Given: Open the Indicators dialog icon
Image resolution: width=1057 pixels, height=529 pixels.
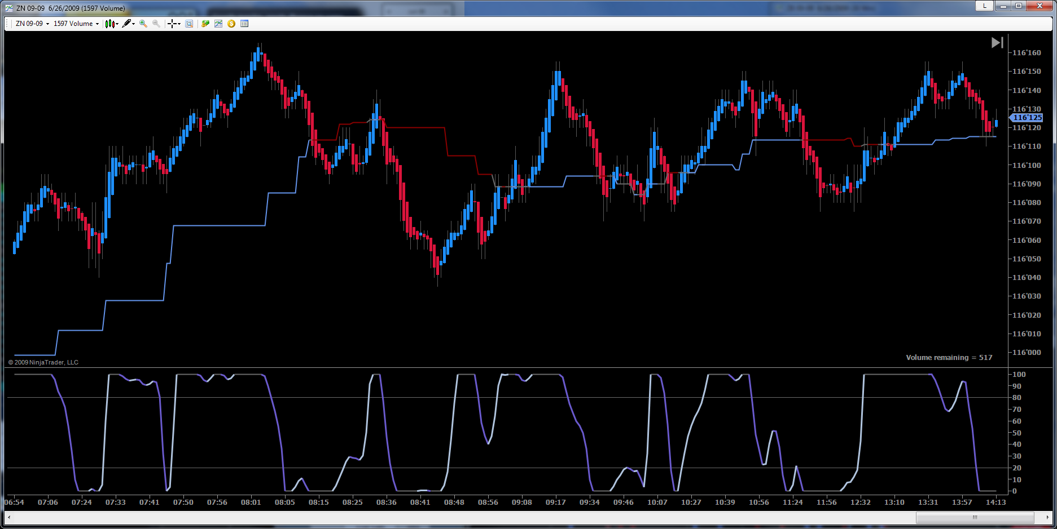Looking at the screenshot, I should [218, 24].
